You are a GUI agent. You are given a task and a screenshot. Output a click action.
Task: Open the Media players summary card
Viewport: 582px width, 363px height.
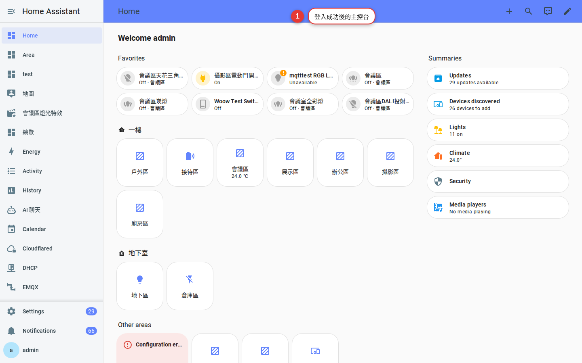(x=498, y=207)
